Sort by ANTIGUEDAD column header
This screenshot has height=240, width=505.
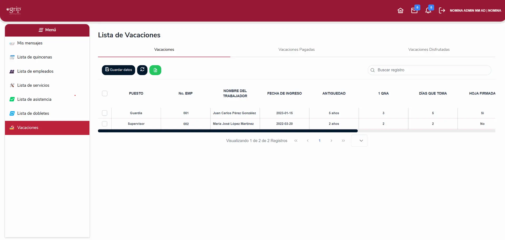[334, 93]
